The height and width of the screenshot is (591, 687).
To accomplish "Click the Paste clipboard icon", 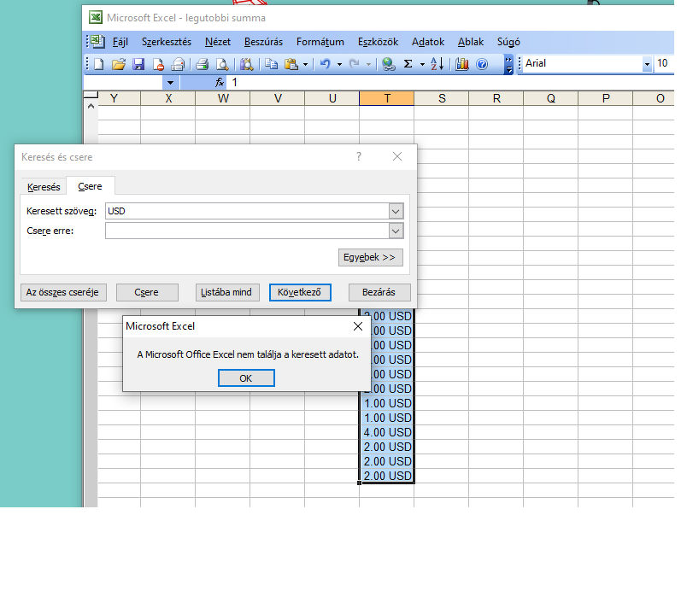I will coord(291,64).
